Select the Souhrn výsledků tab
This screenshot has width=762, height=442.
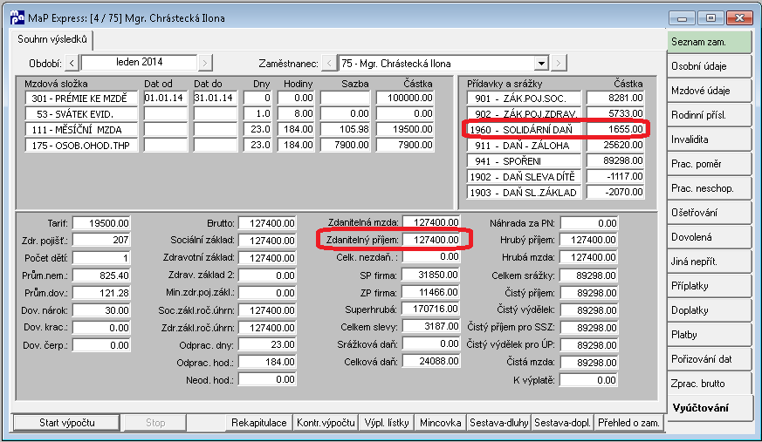pyautogui.click(x=52, y=39)
